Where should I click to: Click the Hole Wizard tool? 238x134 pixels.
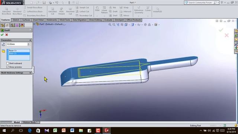pyautogui.click(x=61, y=11)
